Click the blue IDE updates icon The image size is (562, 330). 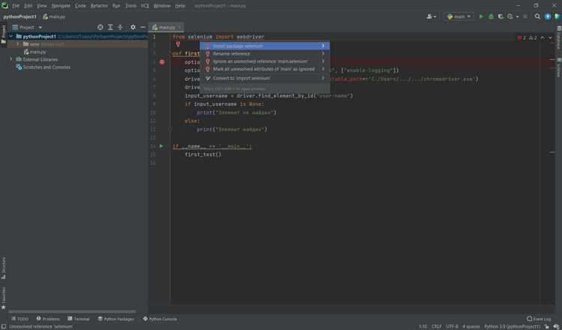pos(547,16)
